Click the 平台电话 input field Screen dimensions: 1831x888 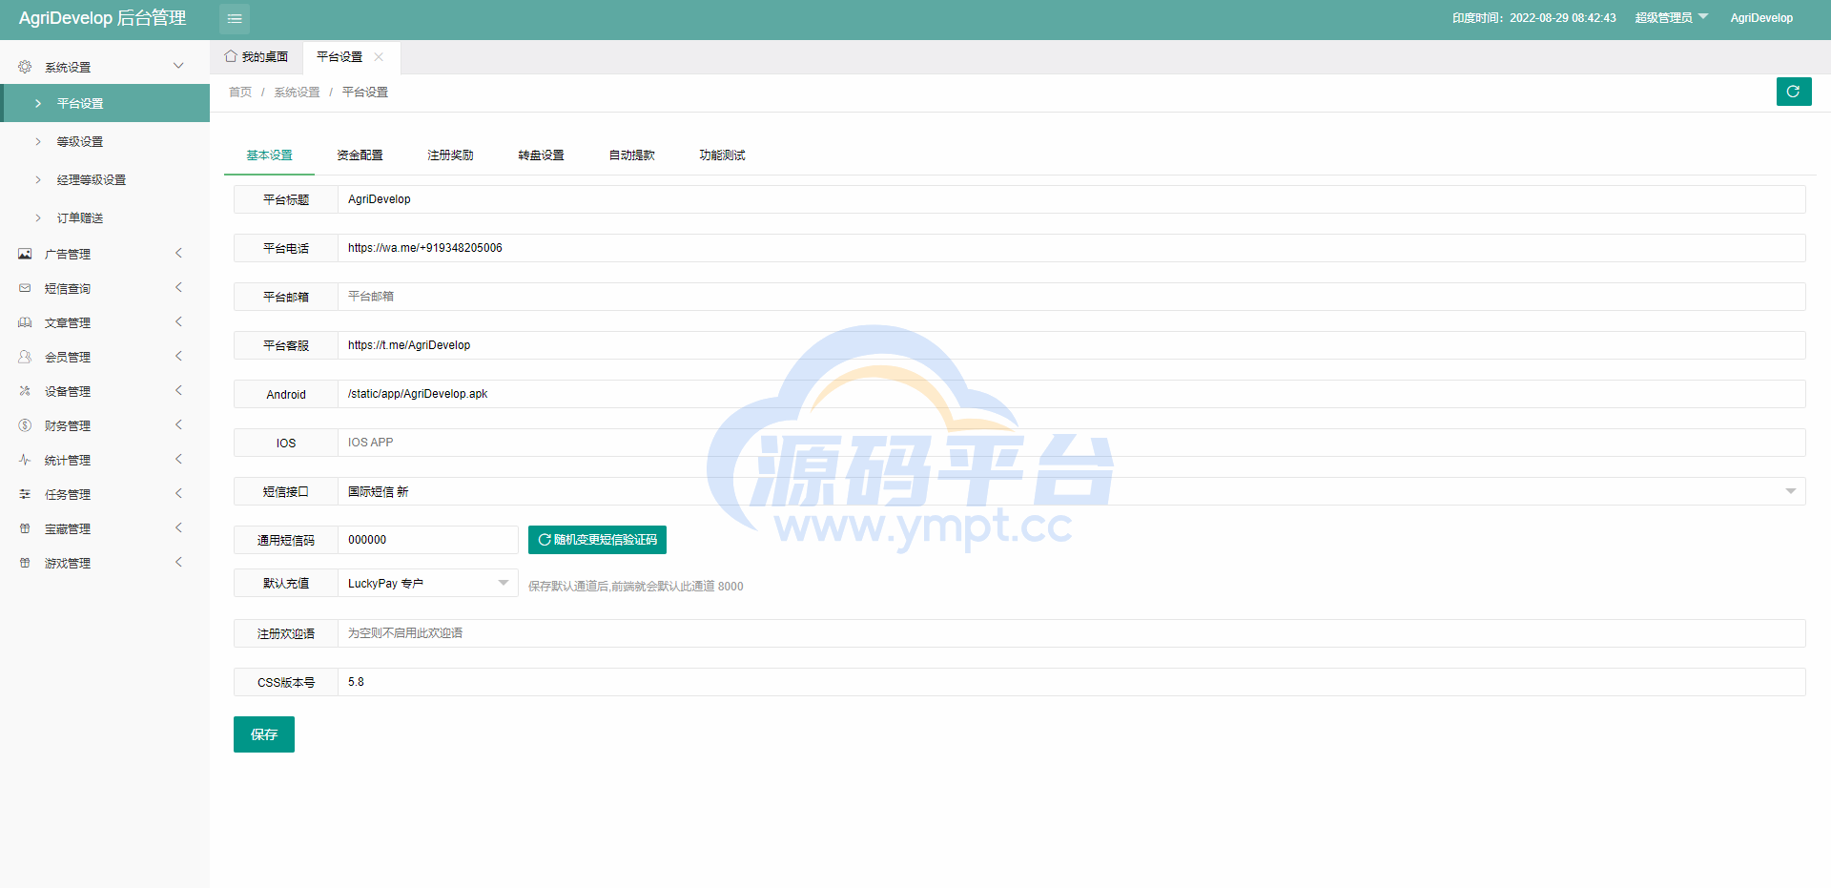[1071, 248]
